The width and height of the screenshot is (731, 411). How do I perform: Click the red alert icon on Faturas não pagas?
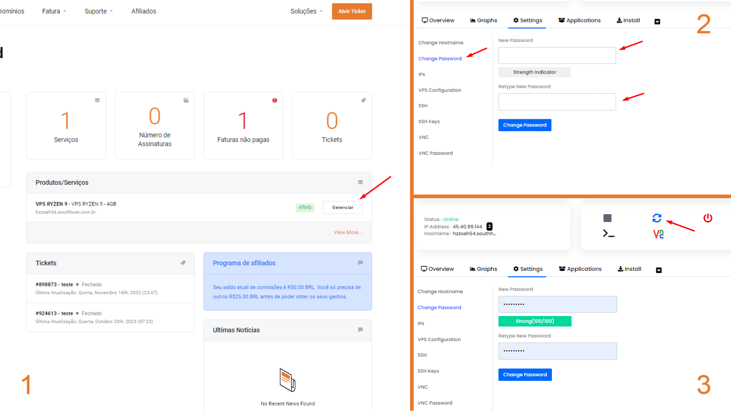pos(275,100)
